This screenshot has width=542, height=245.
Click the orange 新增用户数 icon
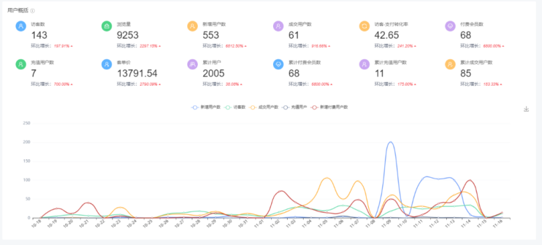click(x=192, y=26)
